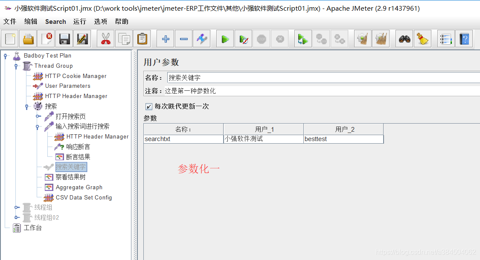Expand the disabled 线程组 node

17,208
